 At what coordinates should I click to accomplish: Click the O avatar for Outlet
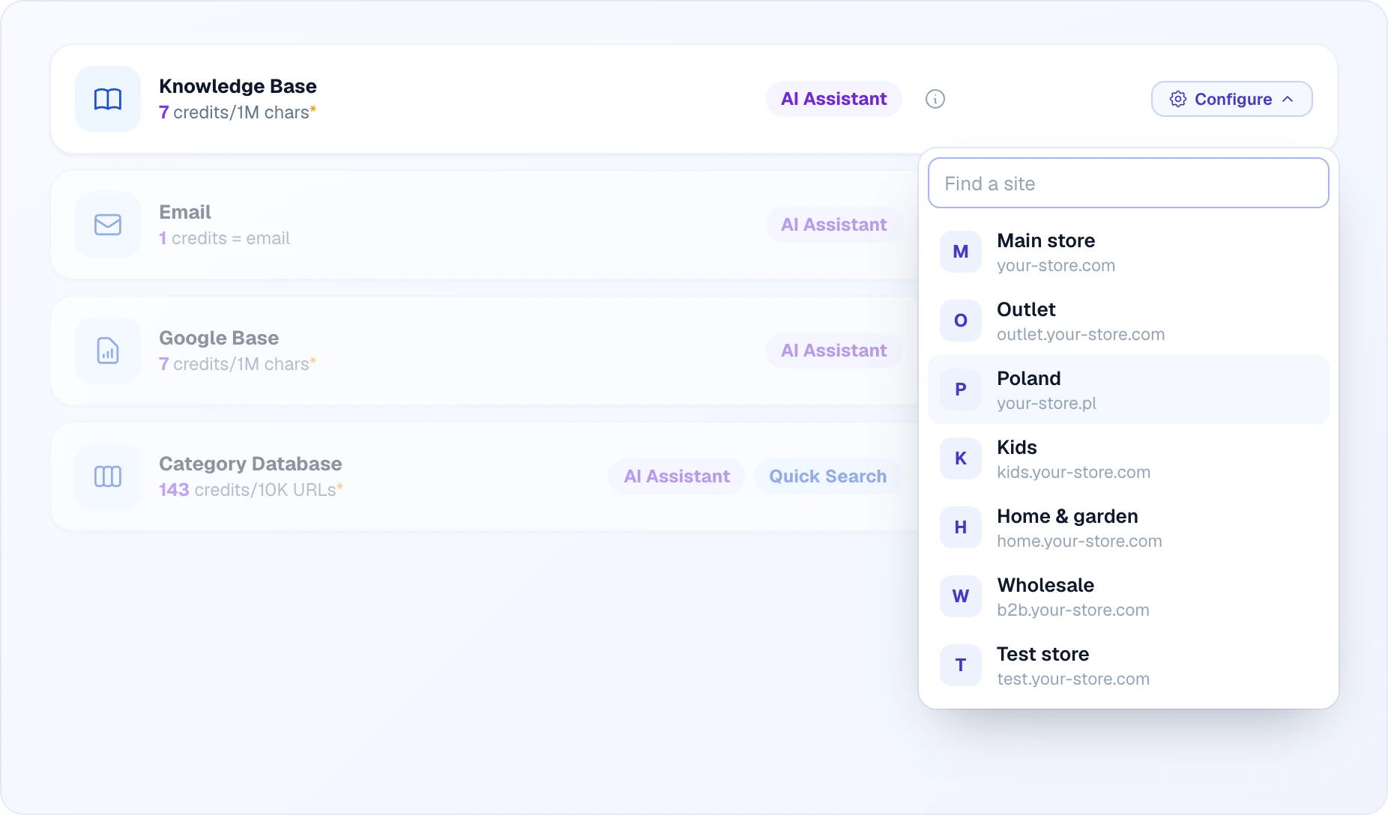click(961, 321)
